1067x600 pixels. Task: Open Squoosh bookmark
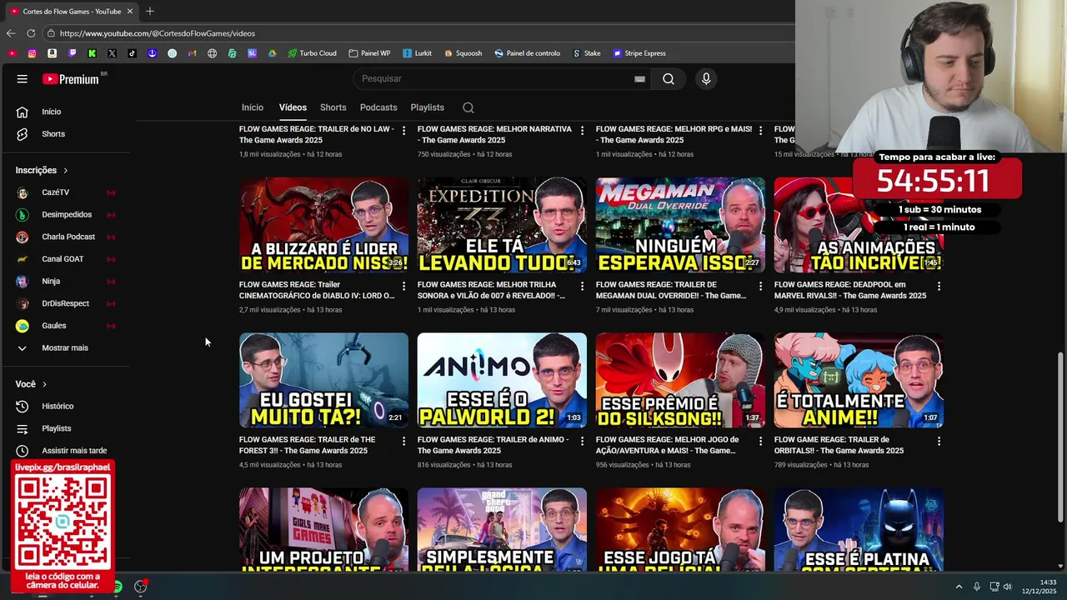tap(463, 53)
